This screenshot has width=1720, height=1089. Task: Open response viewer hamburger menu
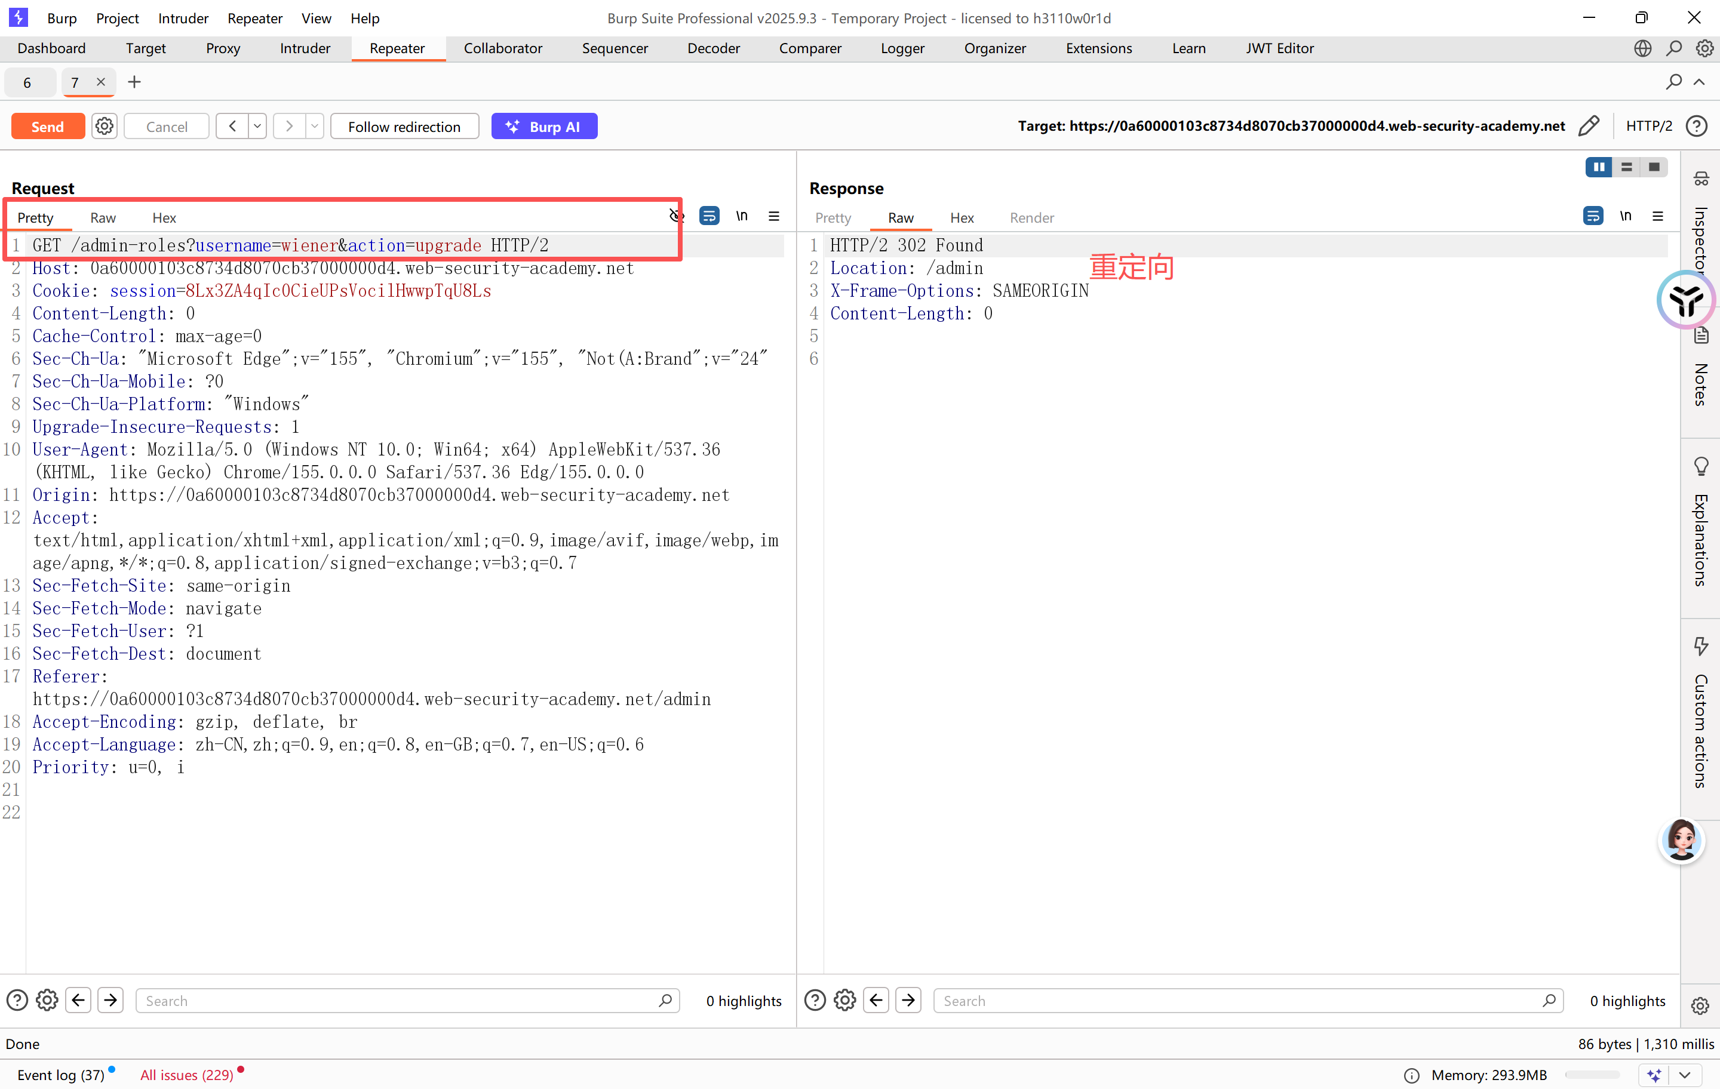pos(1658,216)
